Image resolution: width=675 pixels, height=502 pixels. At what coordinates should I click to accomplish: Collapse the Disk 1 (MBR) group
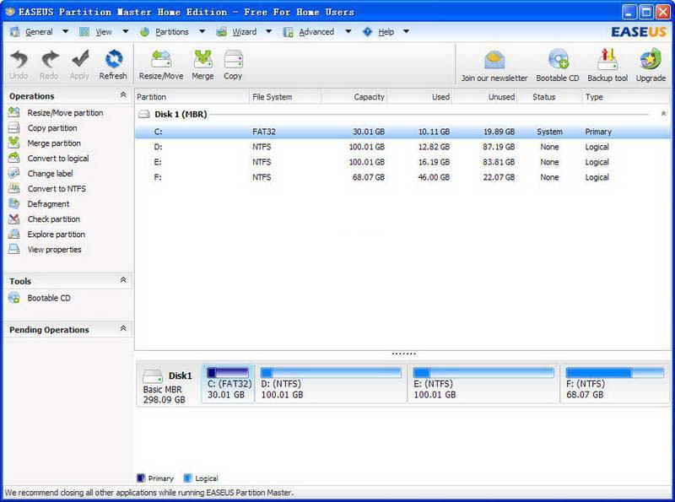663,114
